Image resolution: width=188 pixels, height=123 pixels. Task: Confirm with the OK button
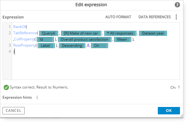click(x=169, y=111)
